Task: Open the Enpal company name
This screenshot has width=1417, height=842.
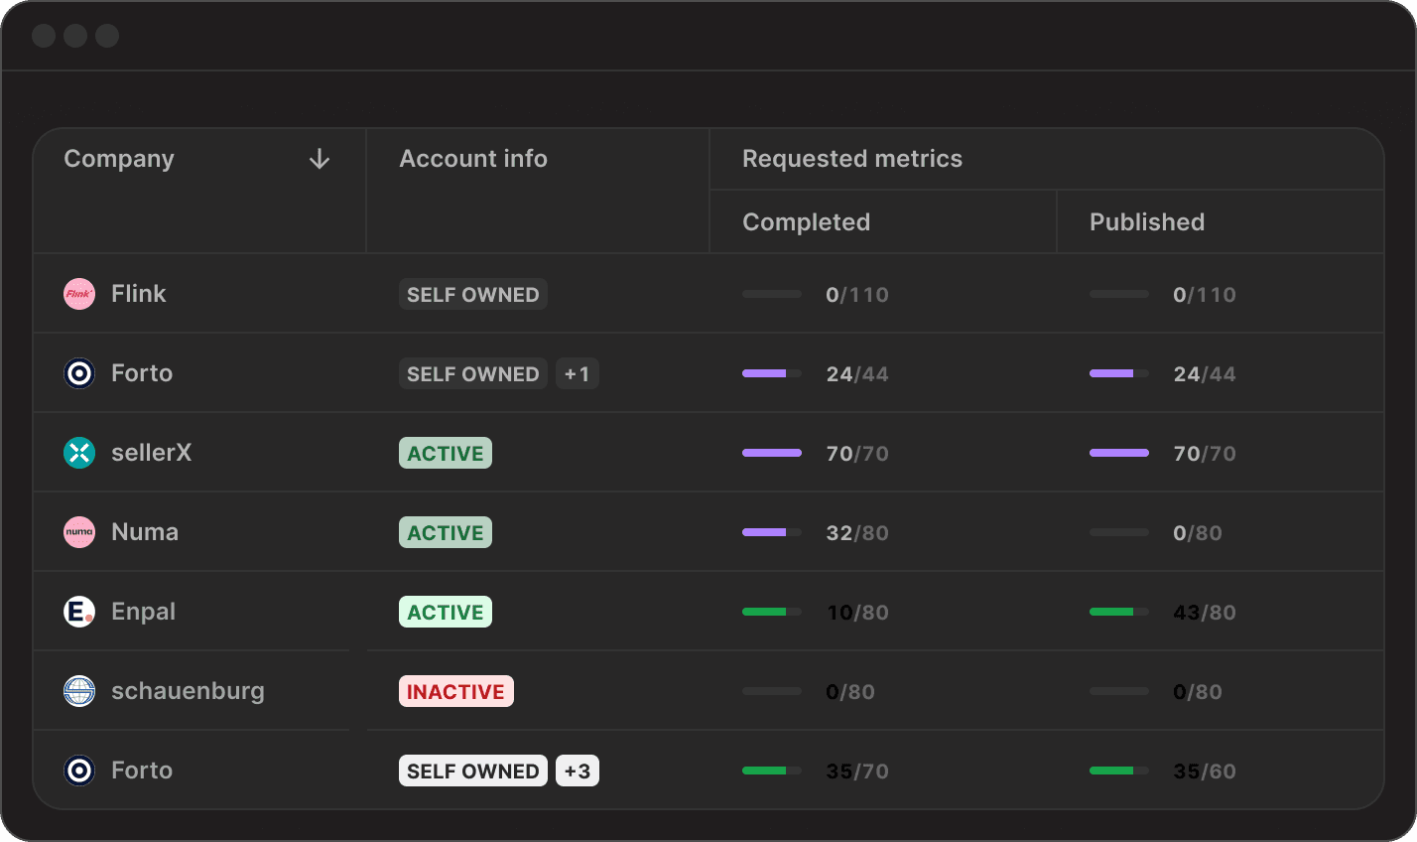Action: [x=143, y=612]
